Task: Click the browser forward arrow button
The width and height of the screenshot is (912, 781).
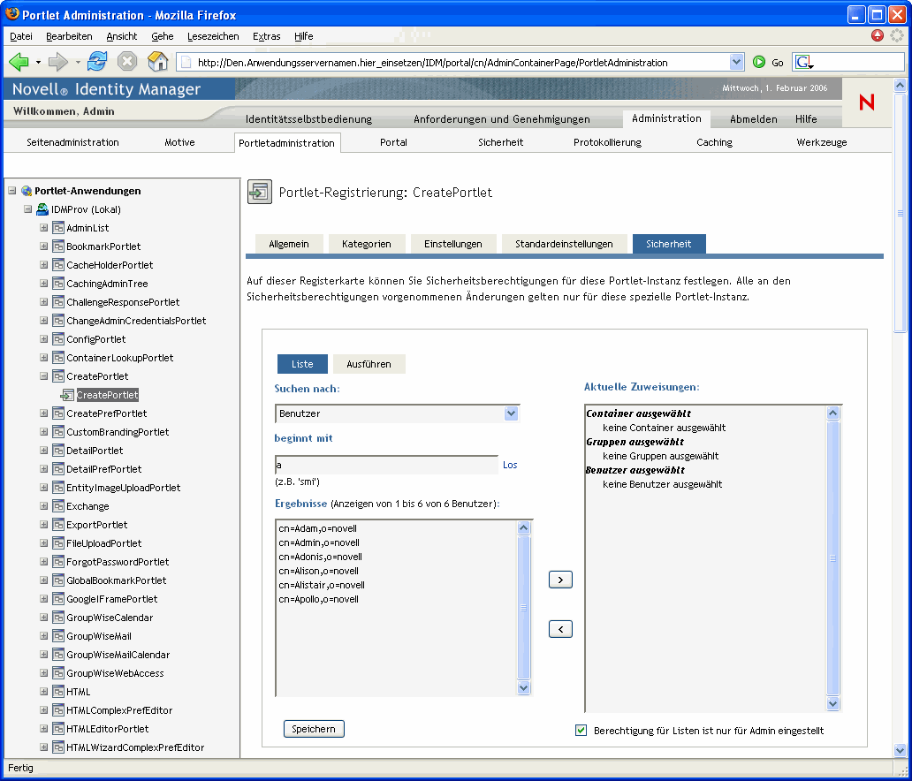Action: point(58,62)
